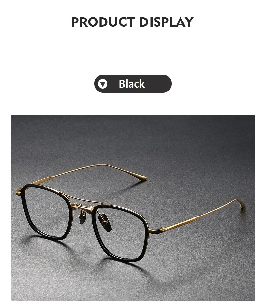
Task: Click the letter B in Black label
Action: coord(122,84)
